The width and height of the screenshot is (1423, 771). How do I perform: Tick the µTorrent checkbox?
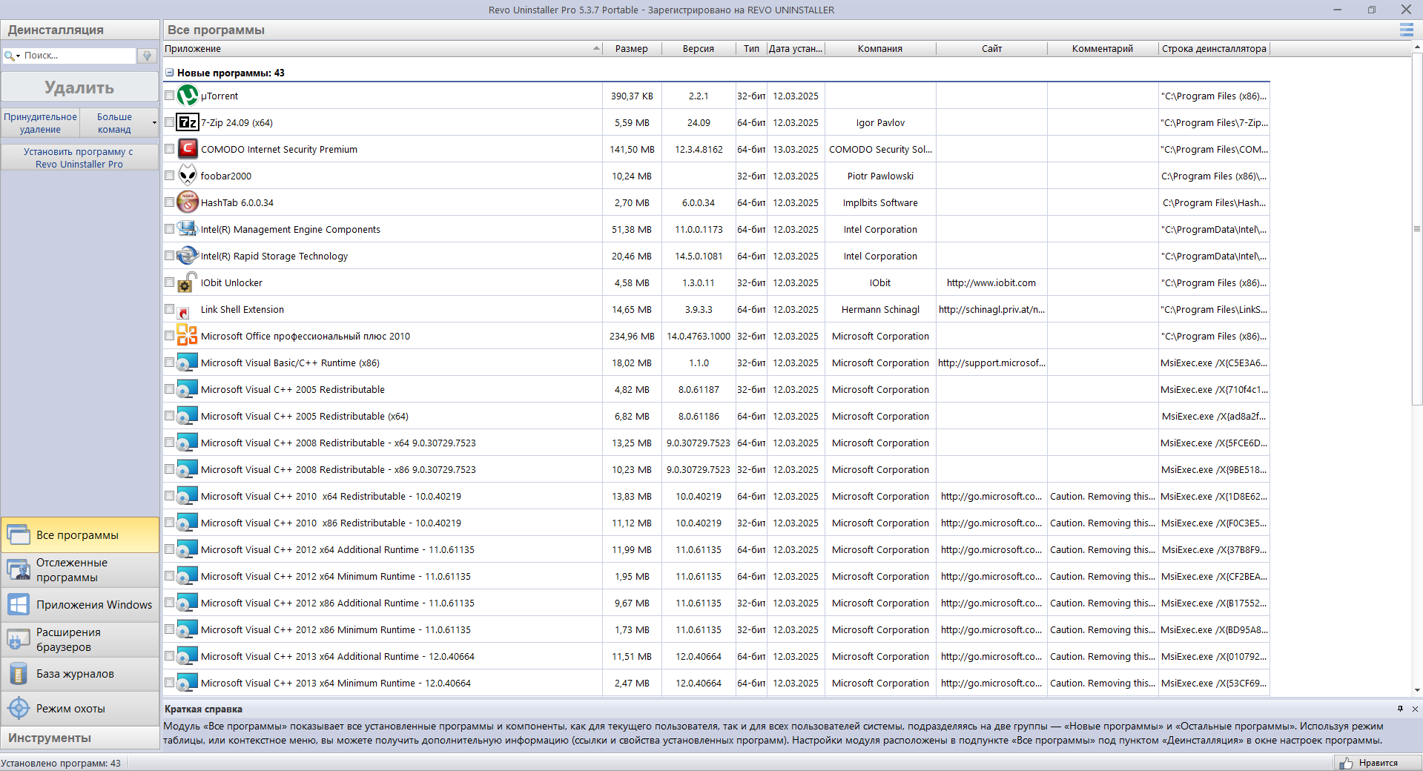(x=170, y=96)
